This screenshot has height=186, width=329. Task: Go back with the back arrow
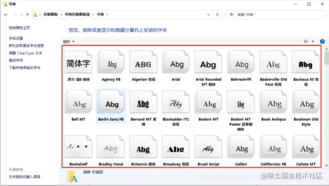coord(6,14)
